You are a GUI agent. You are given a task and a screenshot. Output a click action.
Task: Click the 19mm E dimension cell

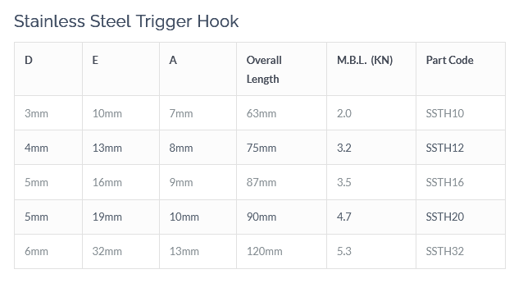pyautogui.click(x=121, y=217)
